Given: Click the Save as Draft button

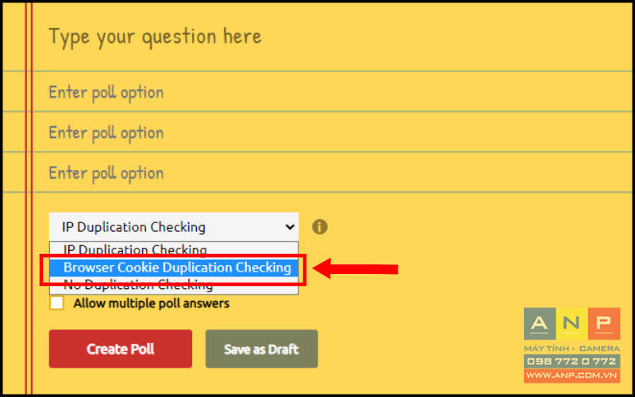Looking at the screenshot, I should click(262, 349).
